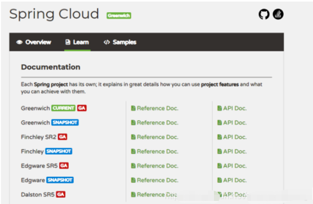Open API Doc. for Greenwich SNAPSHOT
313x204 pixels.
[232, 123]
